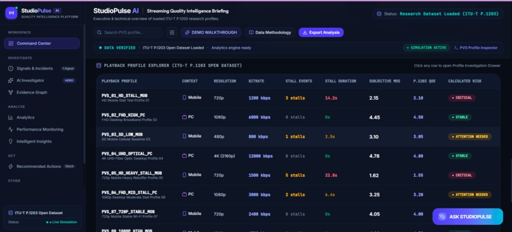Click Export Analysis button
Viewport: 512px width, 232px height.
point(321,32)
